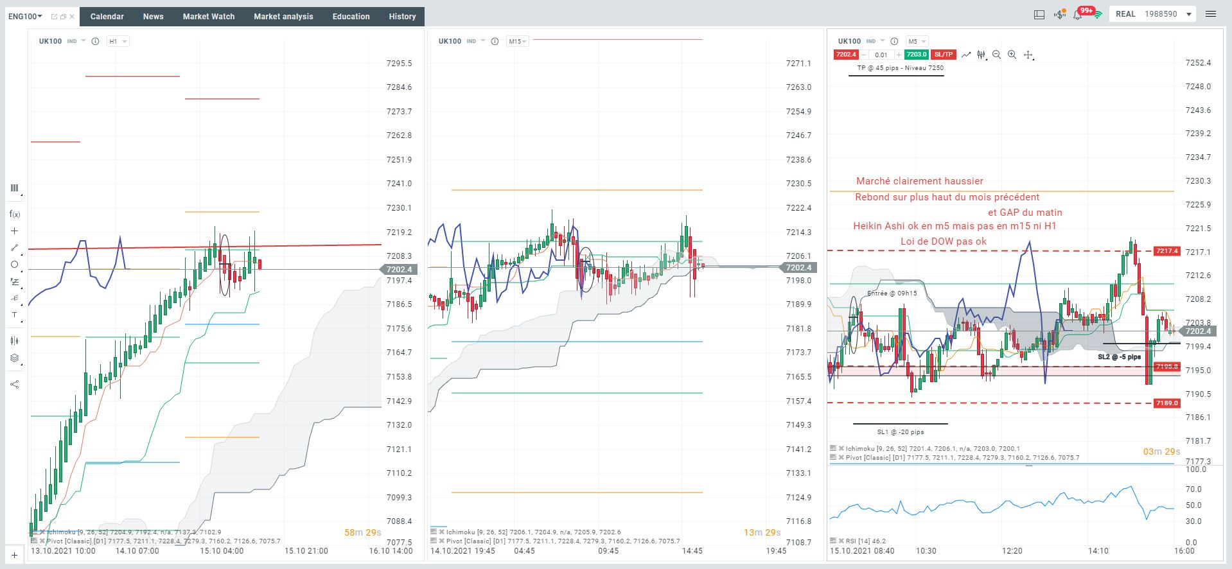
Task: Go to the Education tab
Action: click(351, 17)
